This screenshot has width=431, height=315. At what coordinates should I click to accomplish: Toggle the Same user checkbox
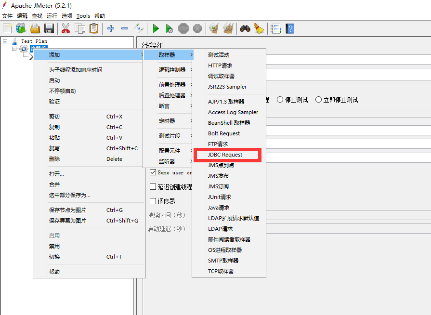tap(153, 172)
